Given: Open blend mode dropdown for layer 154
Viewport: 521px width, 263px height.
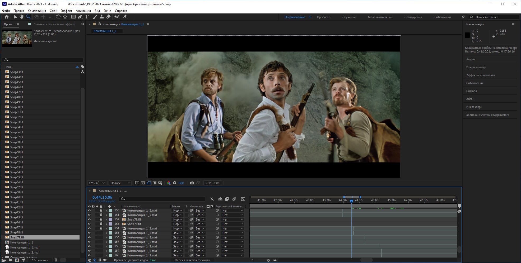Looking at the screenshot, I should click(x=178, y=228).
